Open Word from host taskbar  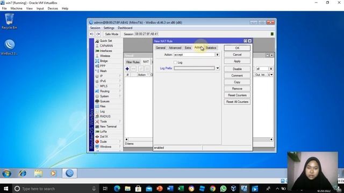[x=170, y=188]
